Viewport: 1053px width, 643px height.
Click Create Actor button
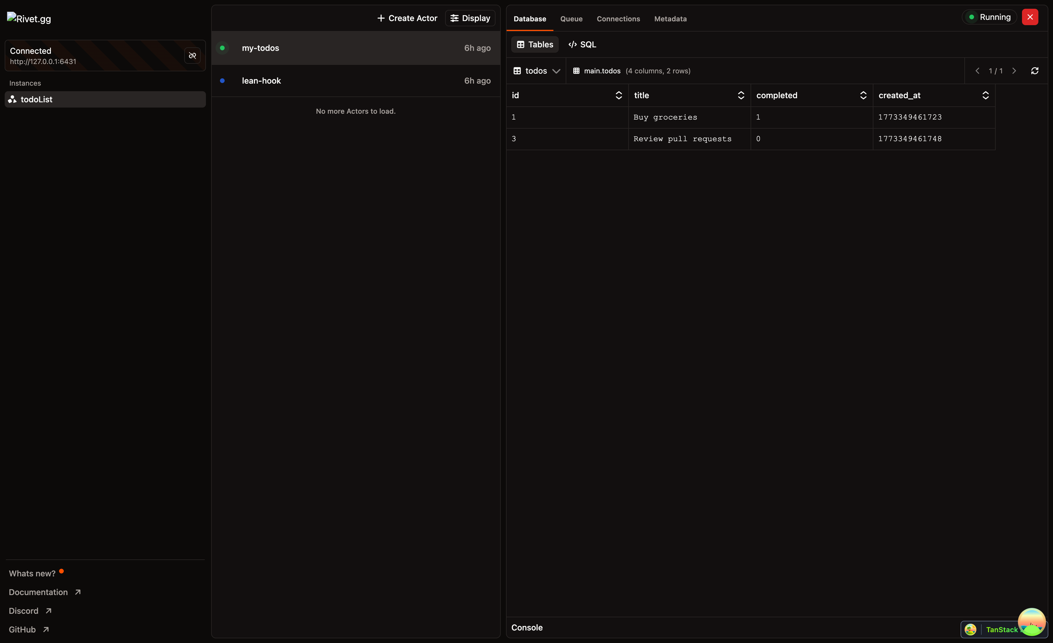tap(407, 18)
